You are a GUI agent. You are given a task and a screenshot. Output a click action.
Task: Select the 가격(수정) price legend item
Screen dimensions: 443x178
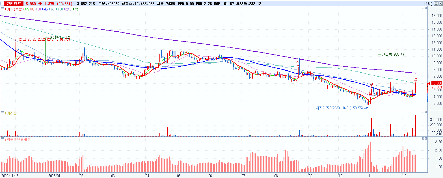click(x=15, y=9)
